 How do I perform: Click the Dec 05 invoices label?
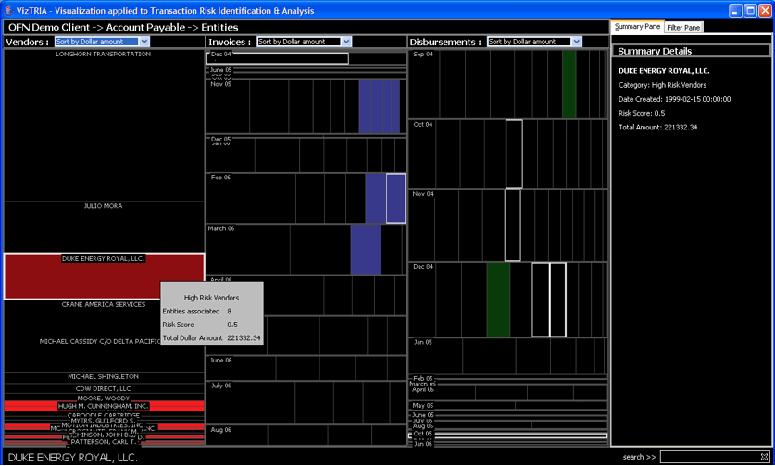220,140
